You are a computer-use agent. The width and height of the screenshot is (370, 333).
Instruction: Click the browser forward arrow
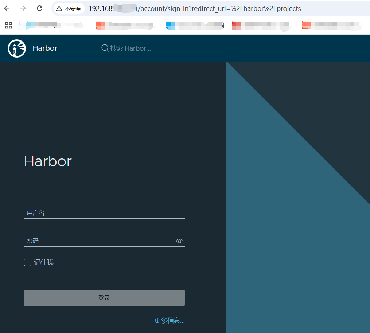pyautogui.click(x=23, y=8)
